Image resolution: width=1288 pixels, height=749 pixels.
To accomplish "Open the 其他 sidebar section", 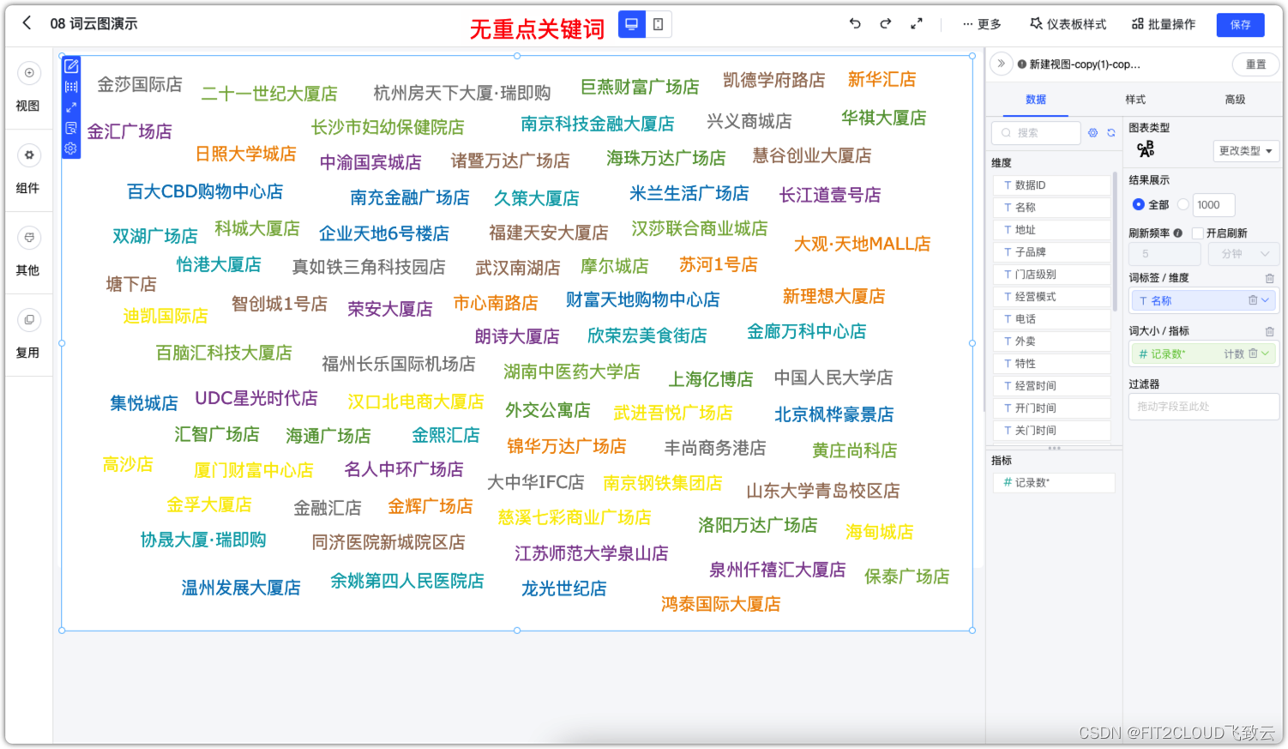I will click(x=28, y=251).
